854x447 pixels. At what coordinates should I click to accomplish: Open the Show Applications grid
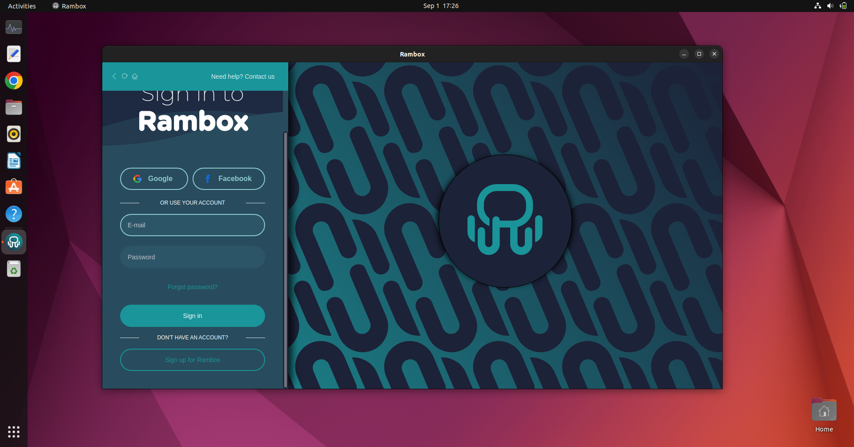tap(14, 432)
